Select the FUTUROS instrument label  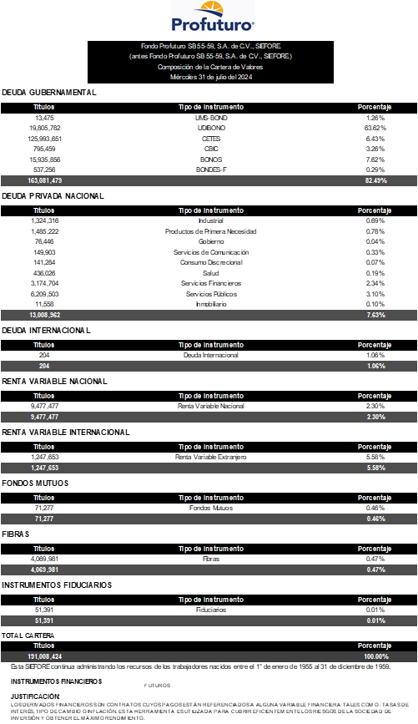click(158, 686)
